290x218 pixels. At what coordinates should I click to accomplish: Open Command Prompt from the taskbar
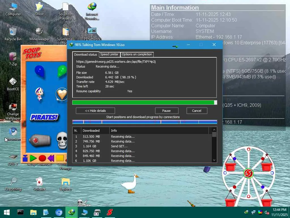coord(20,212)
